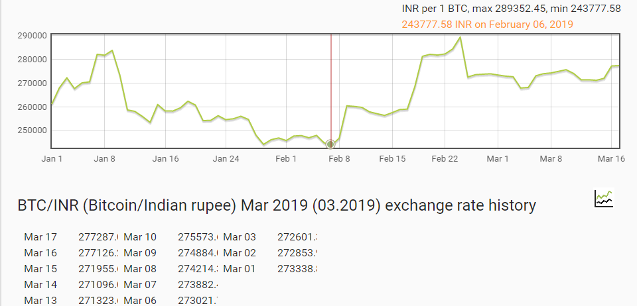Select the Mar 08 date entry
This screenshot has height=306, width=637.
(140, 269)
